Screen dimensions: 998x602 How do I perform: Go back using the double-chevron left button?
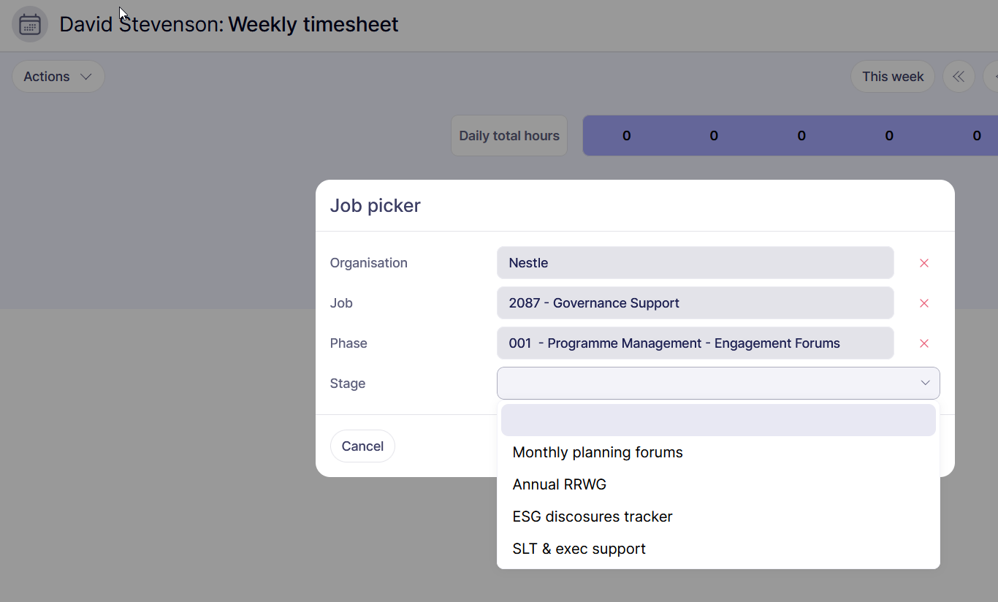point(959,77)
